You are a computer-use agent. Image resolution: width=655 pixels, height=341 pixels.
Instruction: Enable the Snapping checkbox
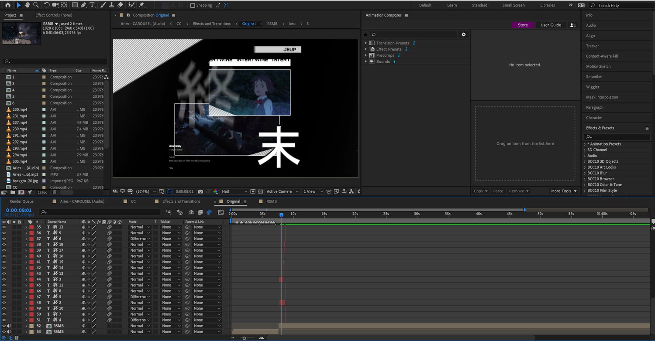tap(193, 5)
